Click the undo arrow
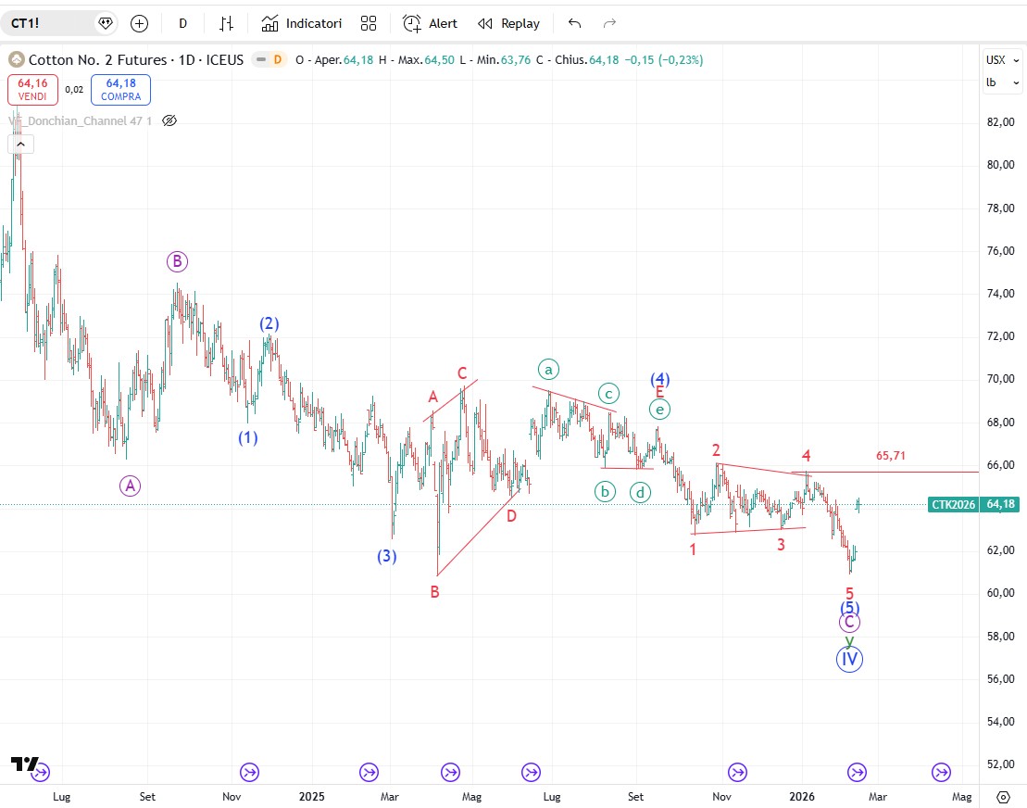1027x808 pixels. (575, 23)
